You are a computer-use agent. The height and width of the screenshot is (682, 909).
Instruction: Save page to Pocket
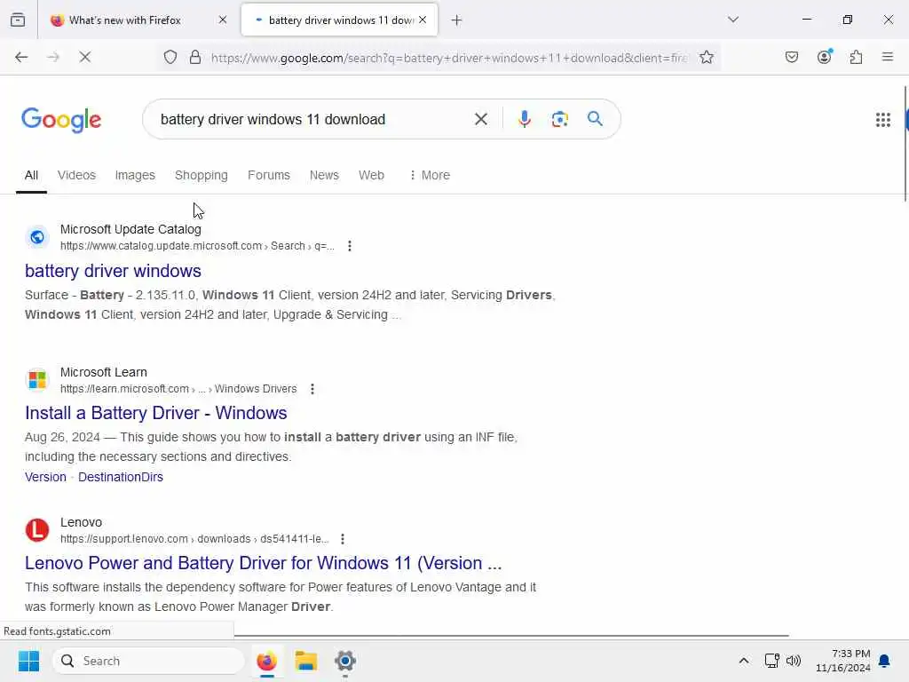coord(791,57)
